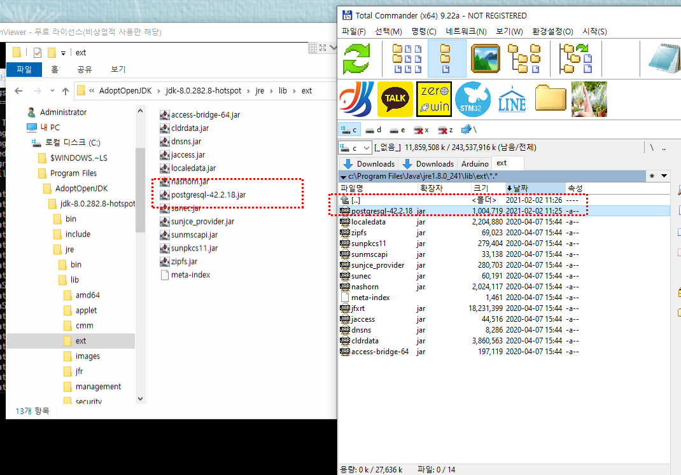Open the 파일(F) menu in Total Commander
Screen dimensions: 681x475
pyautogui.click(x=354, y=32)
